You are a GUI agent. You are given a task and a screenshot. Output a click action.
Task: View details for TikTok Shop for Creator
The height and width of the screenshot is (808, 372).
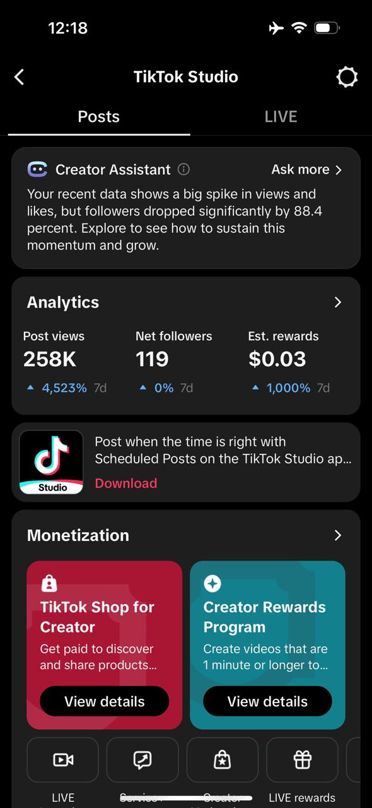pyautogui.click(x=105, y=701)
